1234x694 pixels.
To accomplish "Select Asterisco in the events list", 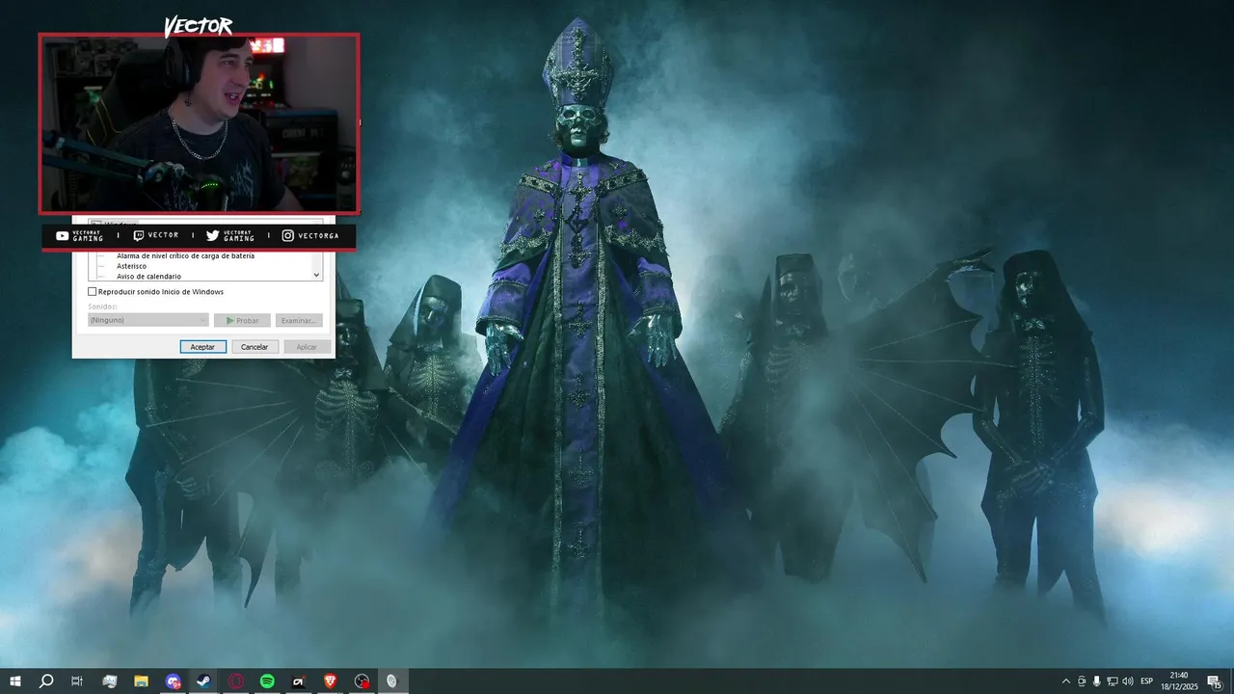I will (132, 266).
